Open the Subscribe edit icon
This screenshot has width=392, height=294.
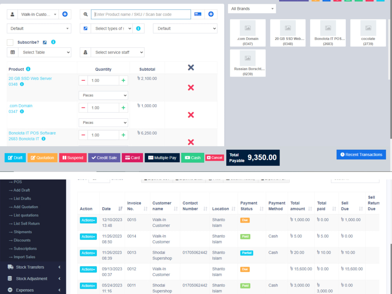[x=45, y=42]
